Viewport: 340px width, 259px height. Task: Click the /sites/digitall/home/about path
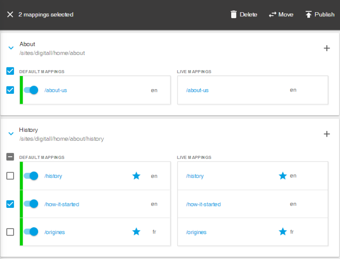point(52,53)
